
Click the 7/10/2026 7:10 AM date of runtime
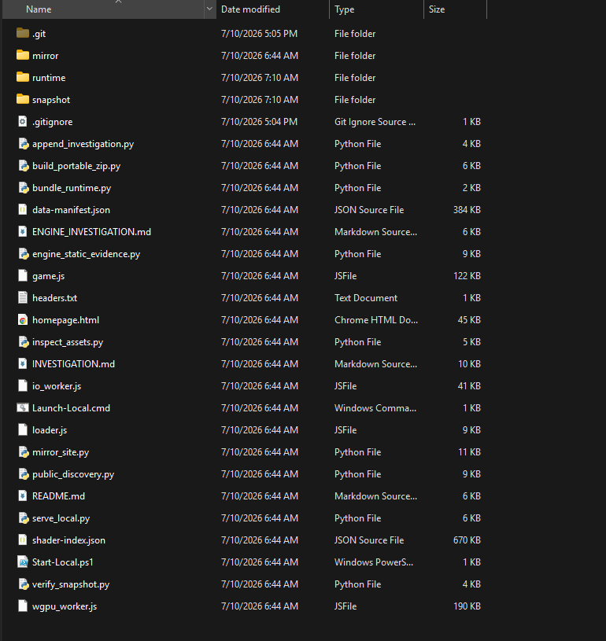point(260,78)
